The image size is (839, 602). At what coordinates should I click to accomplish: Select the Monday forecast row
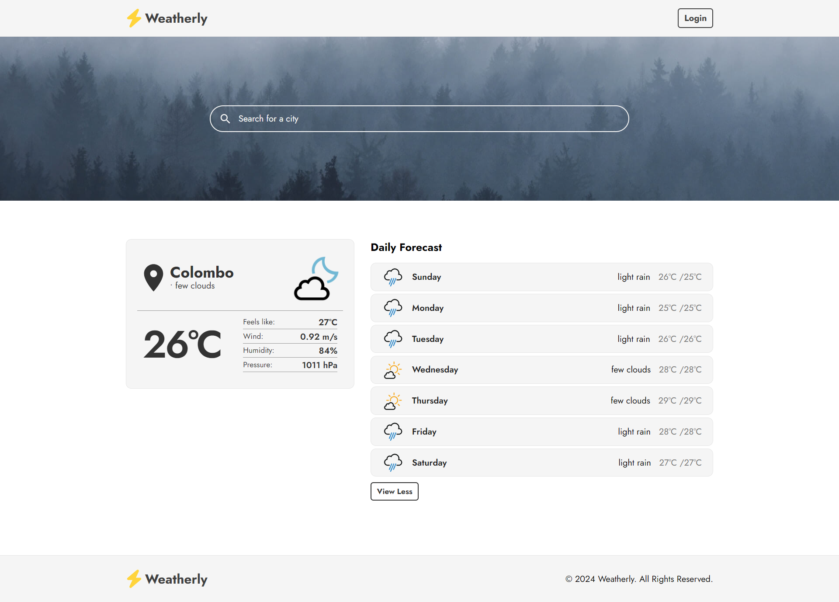coord(541,308)
